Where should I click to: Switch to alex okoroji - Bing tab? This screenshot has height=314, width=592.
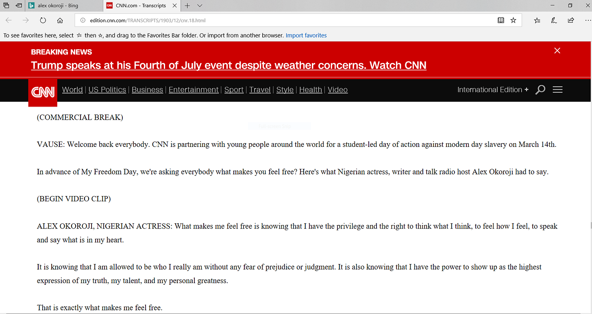pyautogui.click(x=64, y=6)
